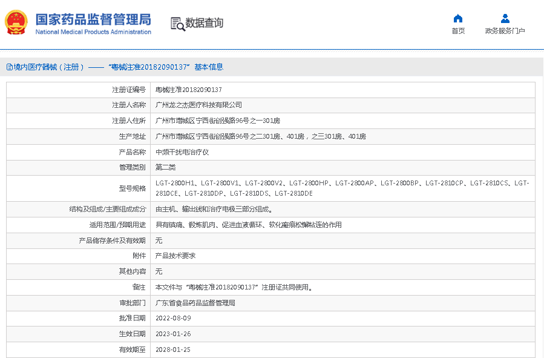The width and height of the screenshot is (544, 358).
Task: Click National Medical Products Administration English text
Action: pos(93,32)
